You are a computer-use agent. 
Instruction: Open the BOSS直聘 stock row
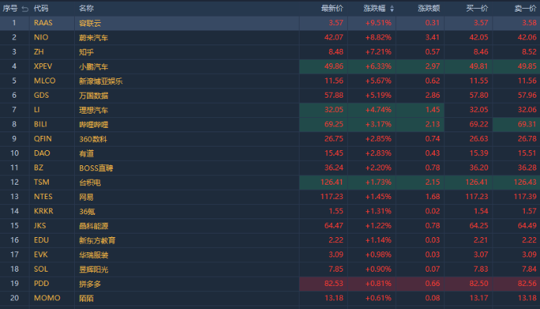pyautogui.click(x=96, y=168)
